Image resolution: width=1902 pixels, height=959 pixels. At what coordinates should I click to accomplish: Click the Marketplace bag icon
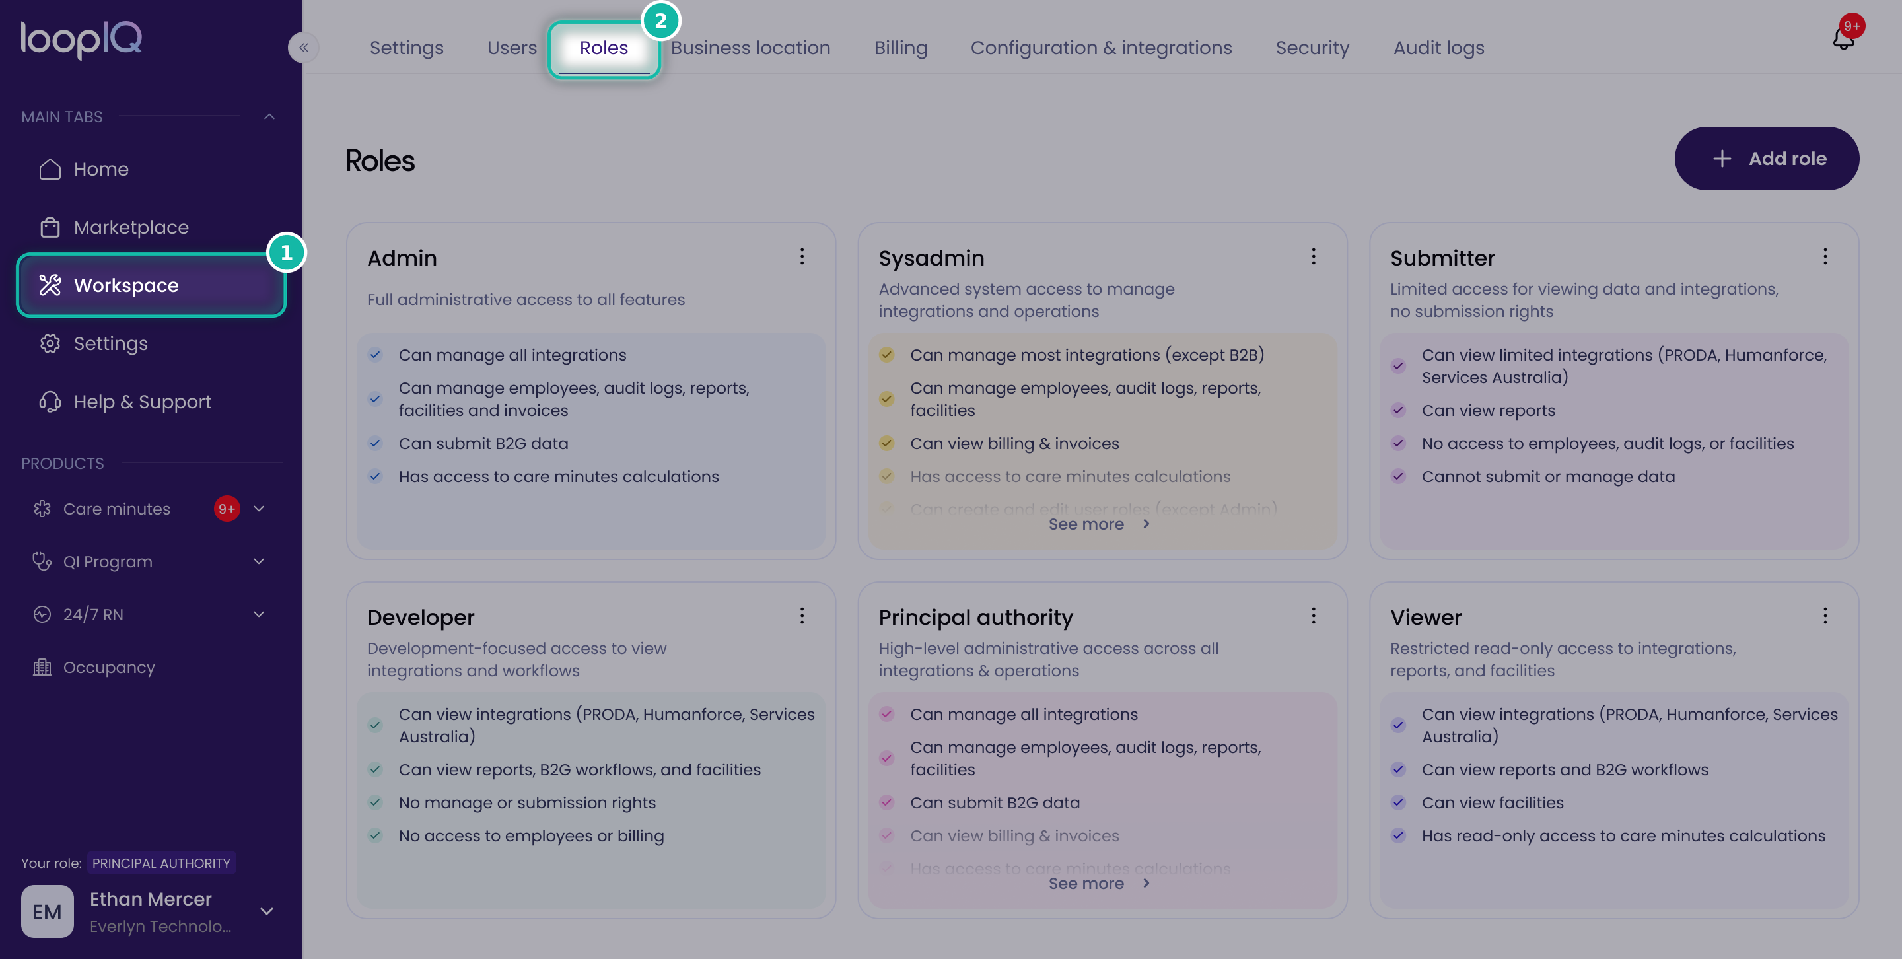click(50, 227)
